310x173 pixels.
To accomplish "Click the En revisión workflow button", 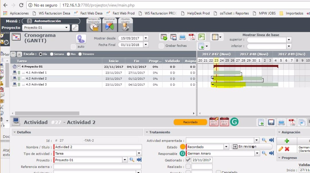I will (x=252, y=147).
